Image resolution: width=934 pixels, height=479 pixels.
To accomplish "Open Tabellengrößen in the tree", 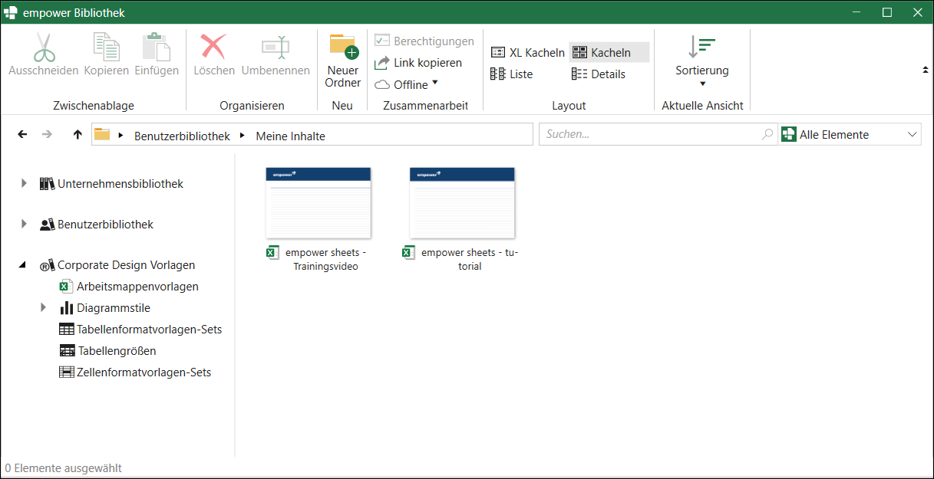I will tap(117, 351).
